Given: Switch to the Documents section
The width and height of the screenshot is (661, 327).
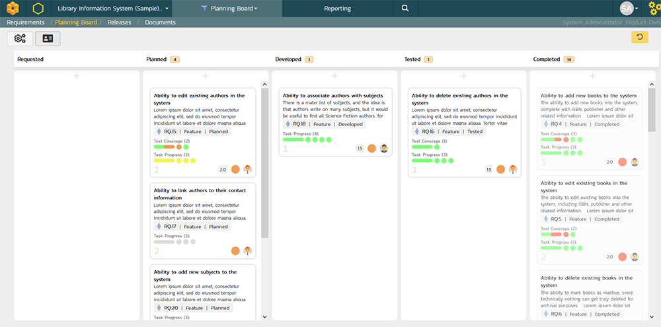Looking at the screenshot, I should click(160, 22).
